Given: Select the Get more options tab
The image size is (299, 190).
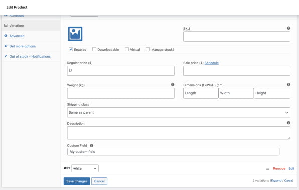Looking at the screenshot, I should 31,46.
